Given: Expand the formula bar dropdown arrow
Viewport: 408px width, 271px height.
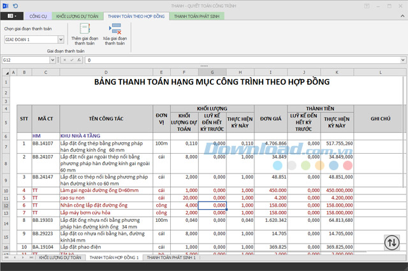Looking at the screenshot, I should click(403, 60).
